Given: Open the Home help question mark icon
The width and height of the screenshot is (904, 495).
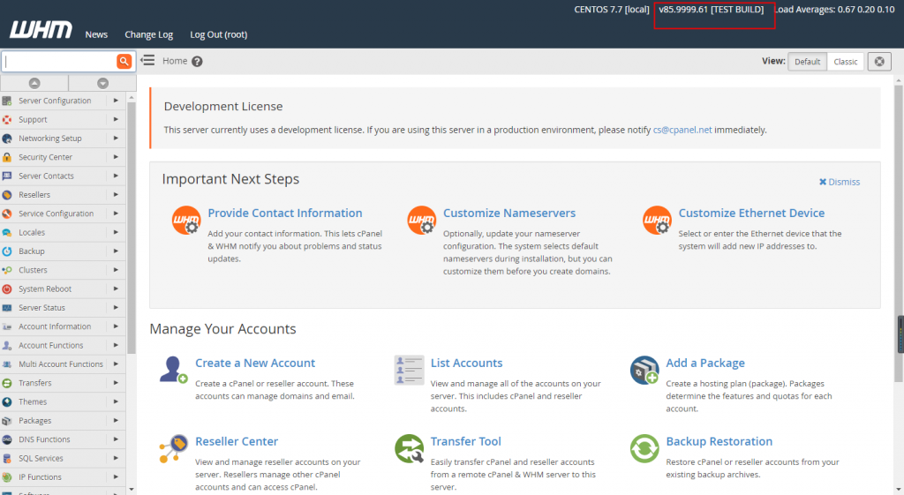Looking at the screenshot, I should coord(197,61).
